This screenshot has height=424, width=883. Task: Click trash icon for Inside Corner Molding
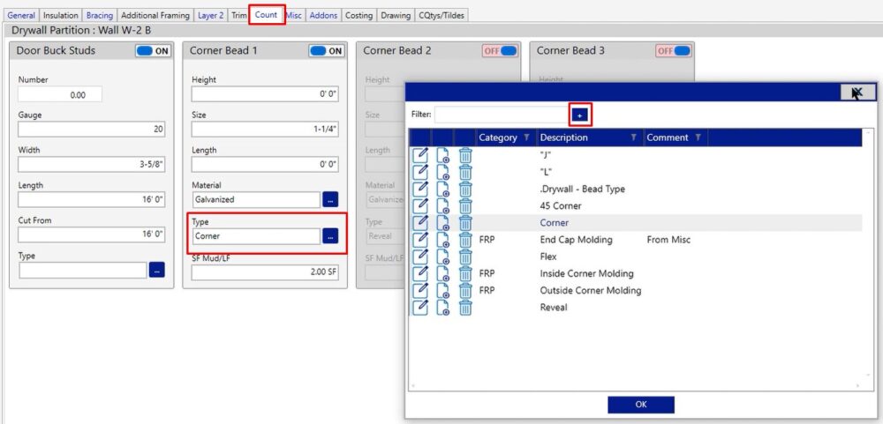465,273
